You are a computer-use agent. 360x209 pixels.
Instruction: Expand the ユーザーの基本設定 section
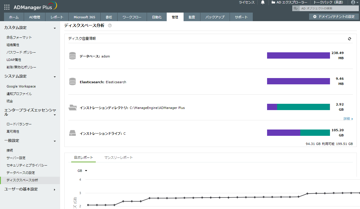pyautogui.click(x=55, y=190)
